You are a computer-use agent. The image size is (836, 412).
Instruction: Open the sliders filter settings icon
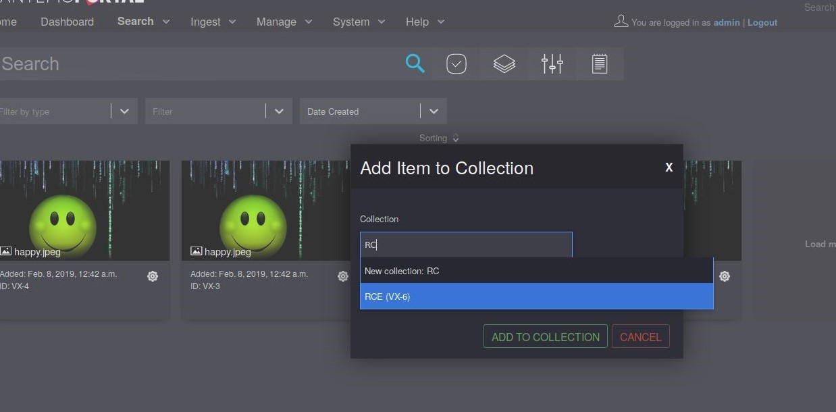[552, 64]
